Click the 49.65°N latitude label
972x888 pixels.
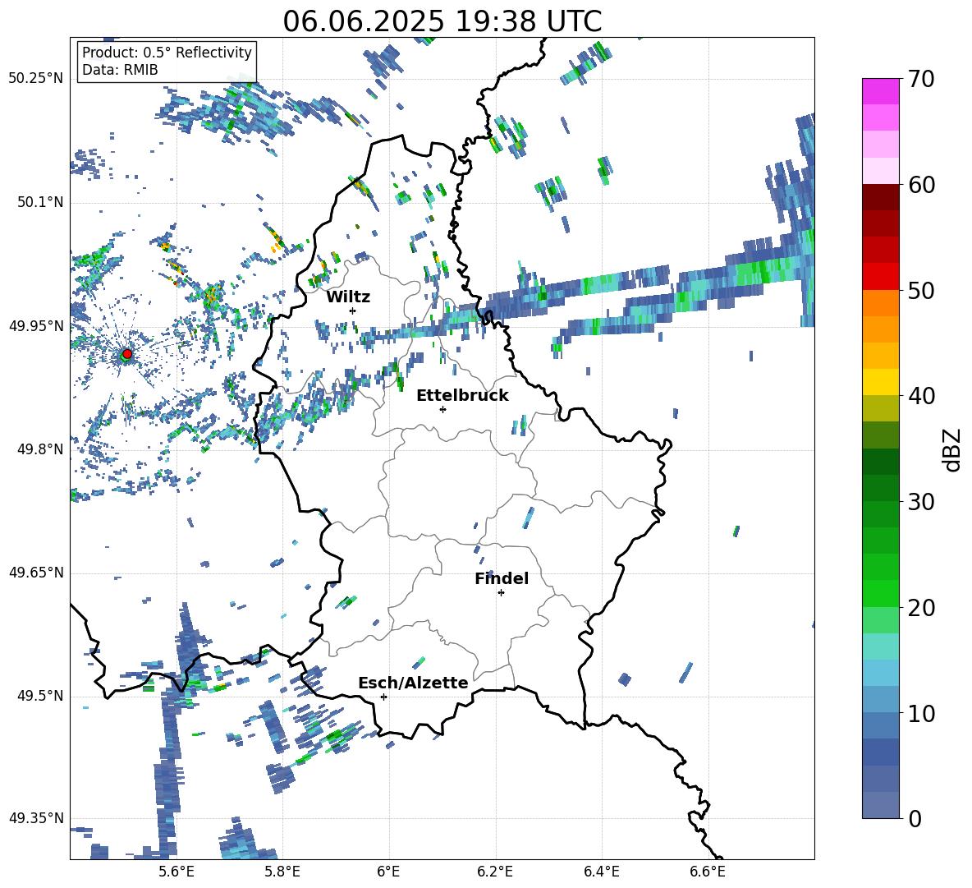(x=36, y=573)
